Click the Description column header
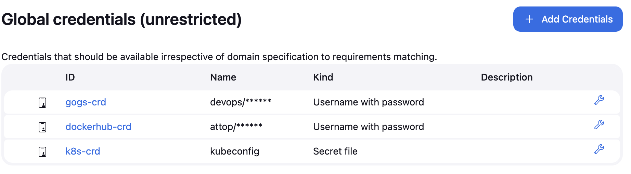Screen dimensions: 631x174 click(506, 77)
